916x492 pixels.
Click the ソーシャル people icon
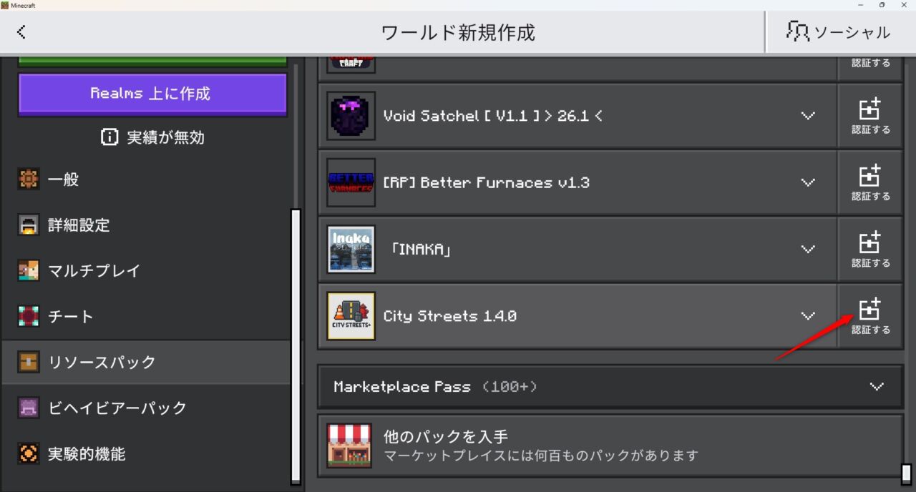[x=797, y=31]
